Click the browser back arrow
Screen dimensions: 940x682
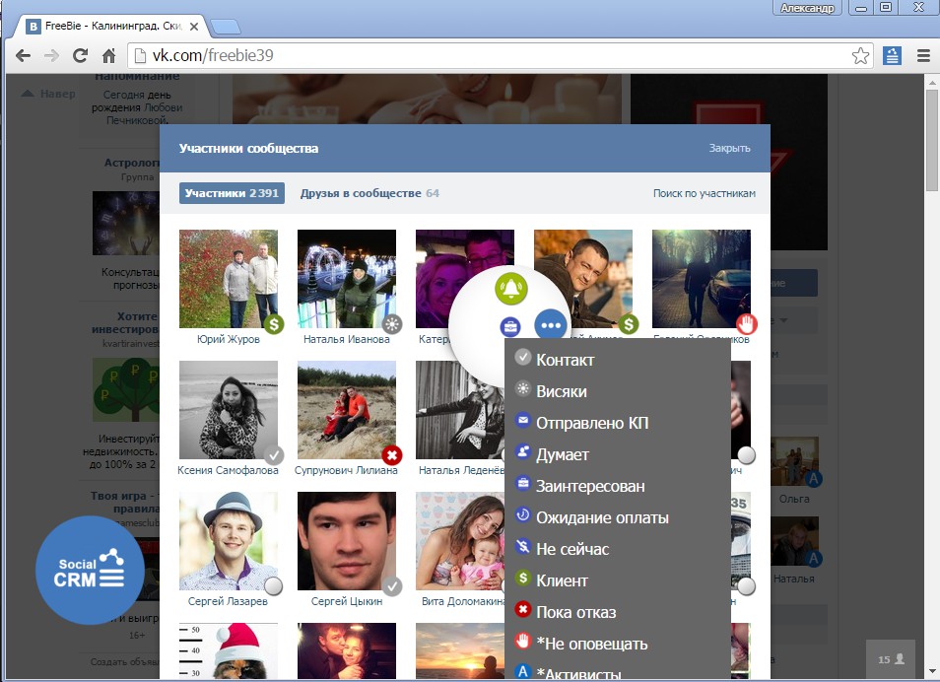[24, 56]
